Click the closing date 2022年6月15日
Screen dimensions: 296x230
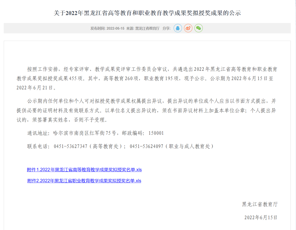pos(261,218)
